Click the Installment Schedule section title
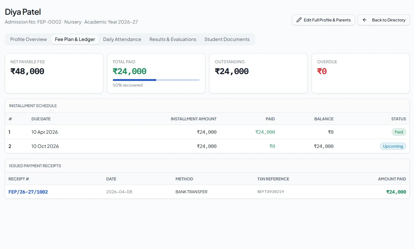 pos(33,106)
